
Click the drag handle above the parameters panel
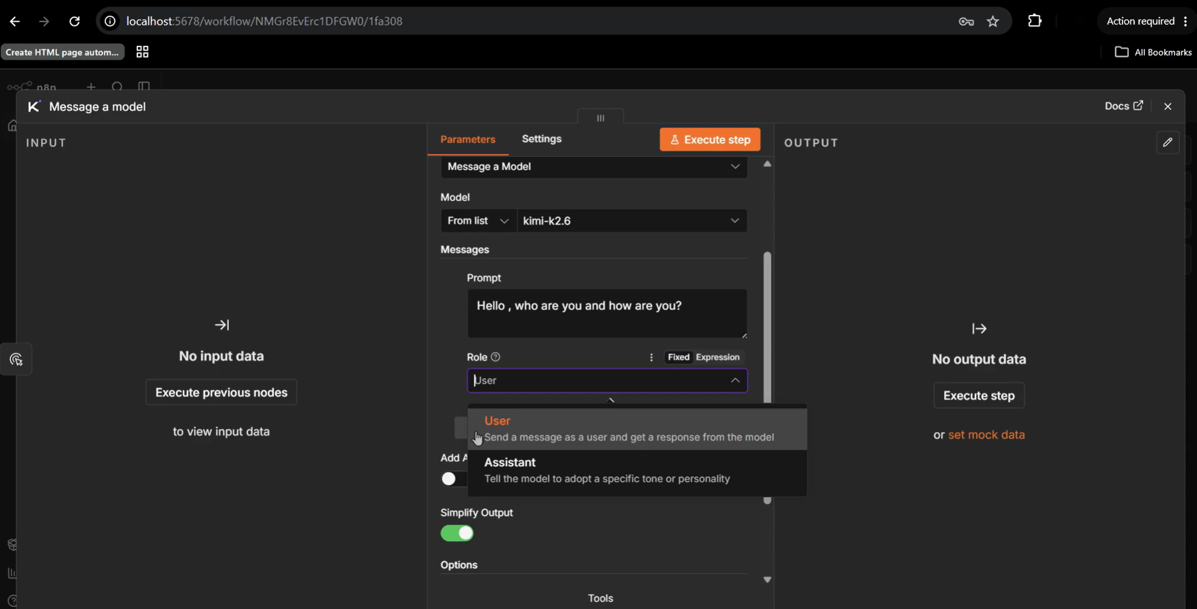pyautogui.click(x=600, y=118)
